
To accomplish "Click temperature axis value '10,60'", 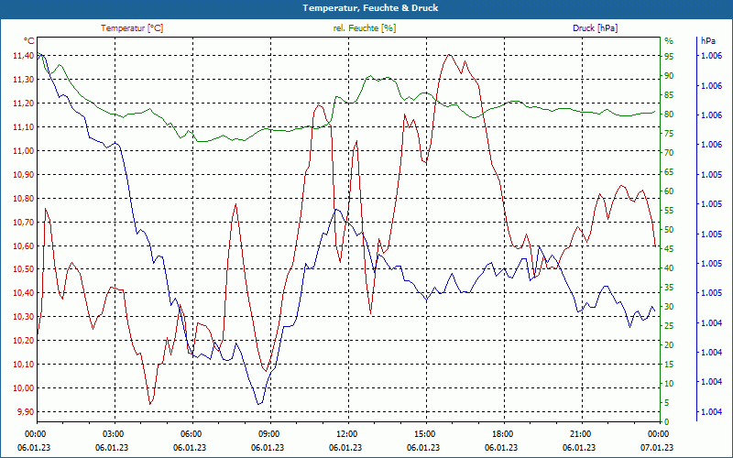I will click(x=23, y=245).
